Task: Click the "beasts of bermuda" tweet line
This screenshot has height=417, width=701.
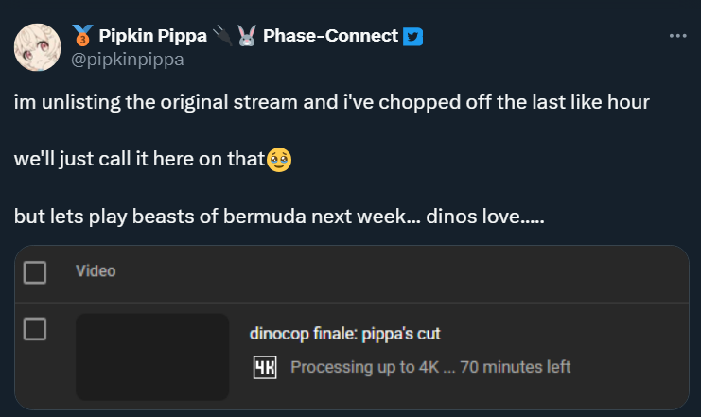Action: [x=278, y=217]
